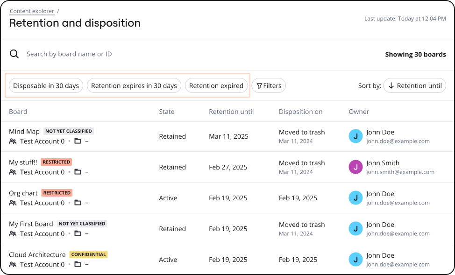
Task: Click the folder icon in Cloud Architecture row
Action: click(x=78, y=265)
